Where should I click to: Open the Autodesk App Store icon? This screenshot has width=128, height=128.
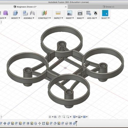point(95,13)
